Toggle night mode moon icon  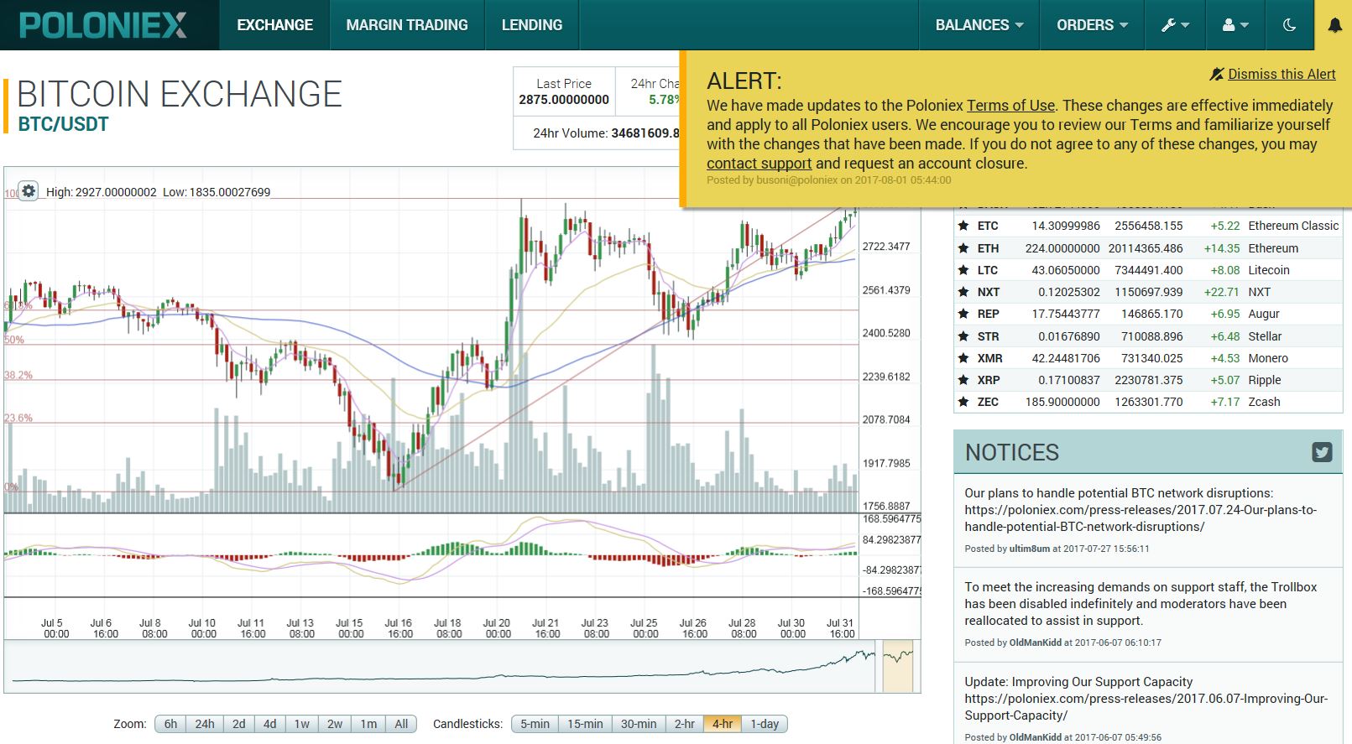pyautogui.click(x=1290, y=25)
